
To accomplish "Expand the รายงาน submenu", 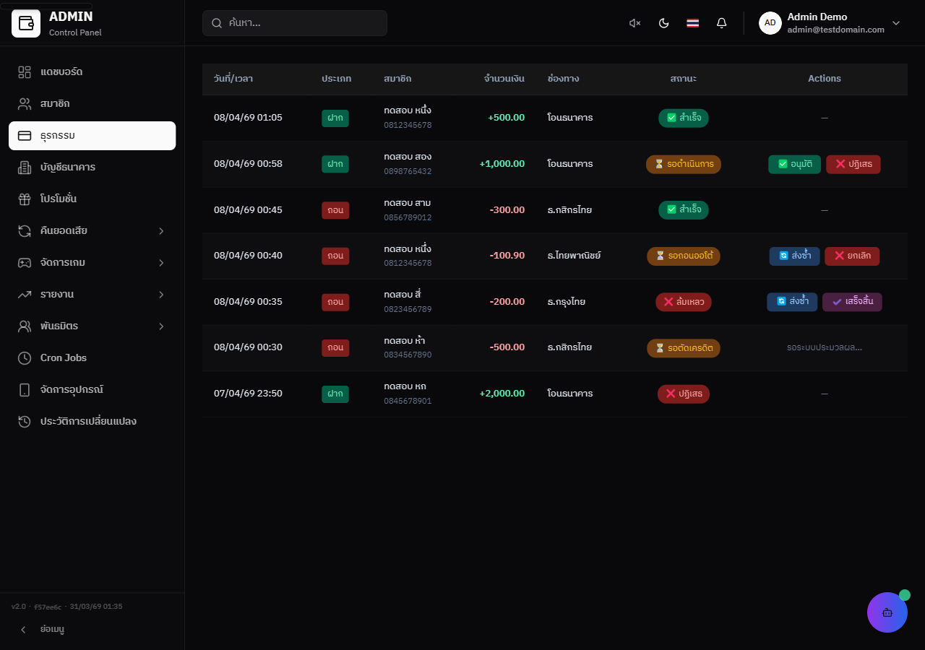I will tap(92, 294).
